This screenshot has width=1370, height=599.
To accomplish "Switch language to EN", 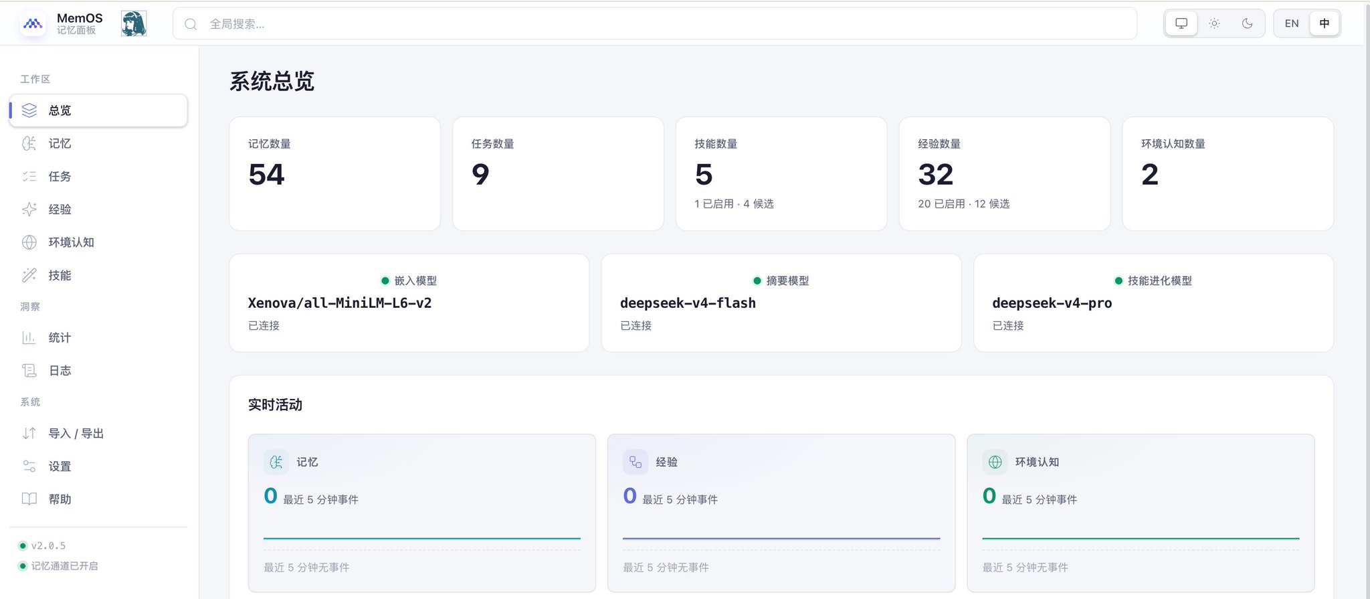I will coord(1292,23).
